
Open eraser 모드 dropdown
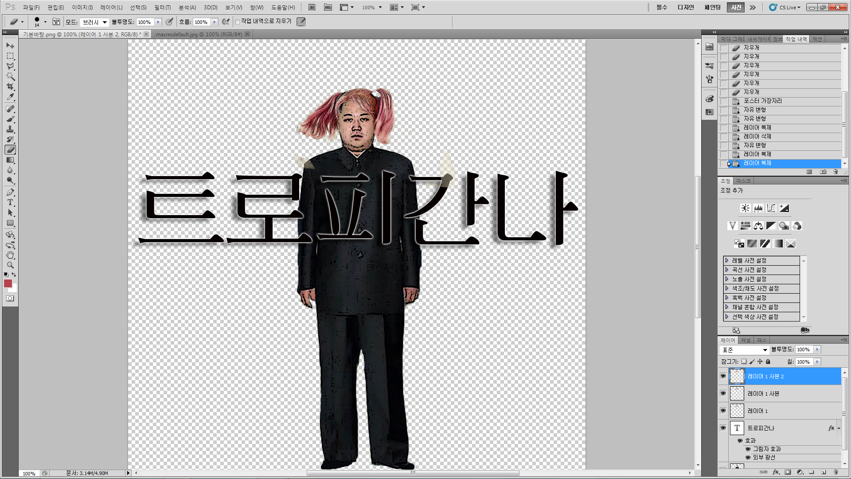(x=94, y=22)
